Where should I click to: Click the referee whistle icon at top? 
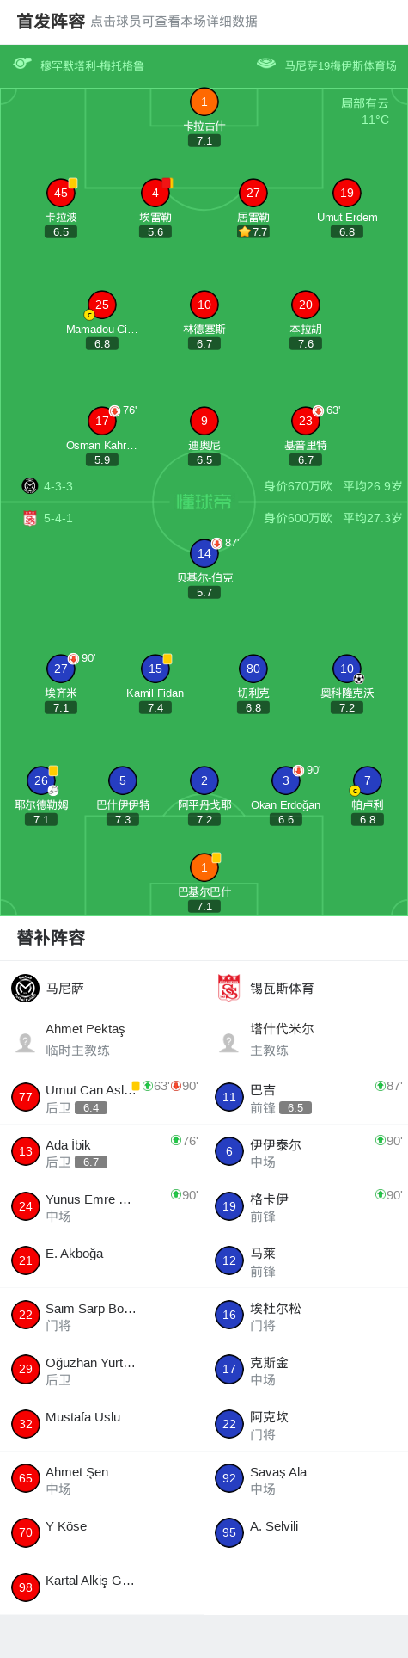click(22, 64)
